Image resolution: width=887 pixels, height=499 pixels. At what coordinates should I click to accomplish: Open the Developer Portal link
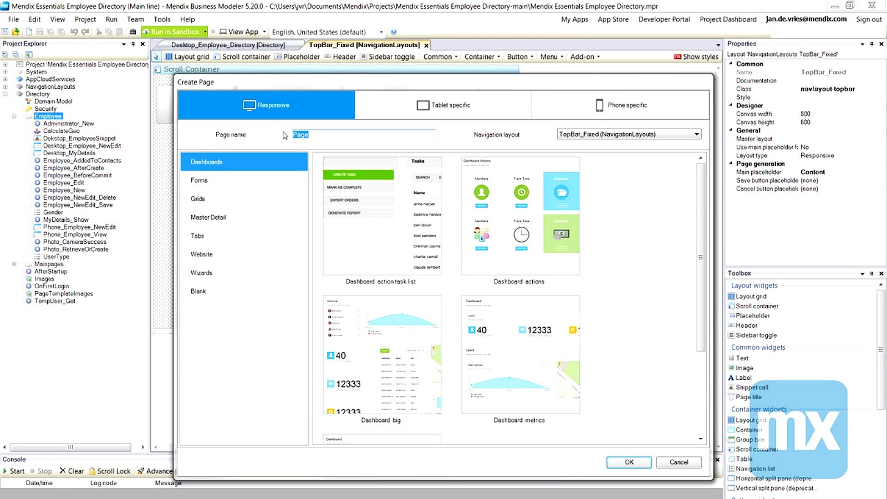(664, 19)
